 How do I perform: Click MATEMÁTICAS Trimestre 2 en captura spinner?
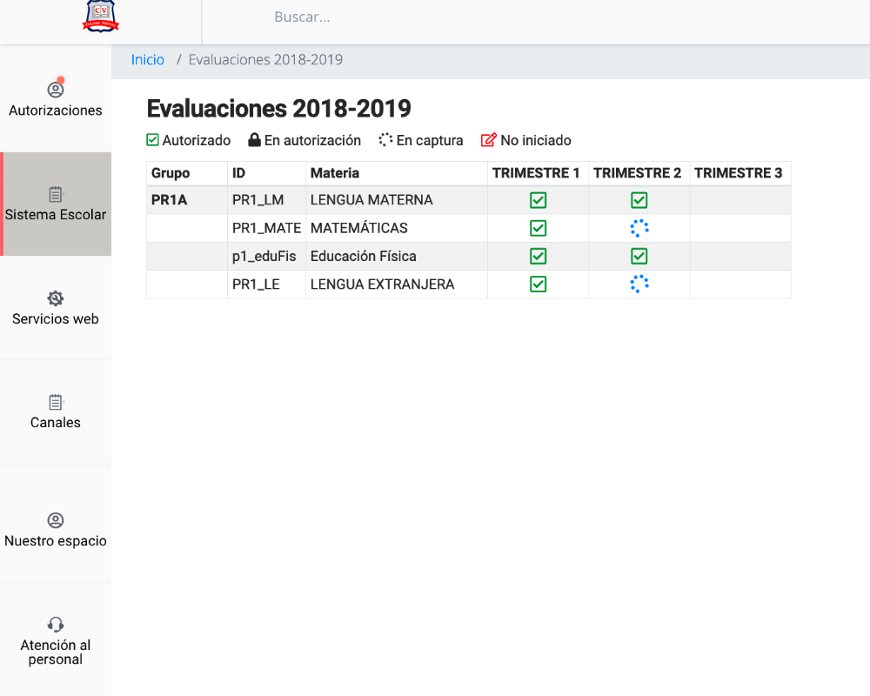click(x=639, y=228)
